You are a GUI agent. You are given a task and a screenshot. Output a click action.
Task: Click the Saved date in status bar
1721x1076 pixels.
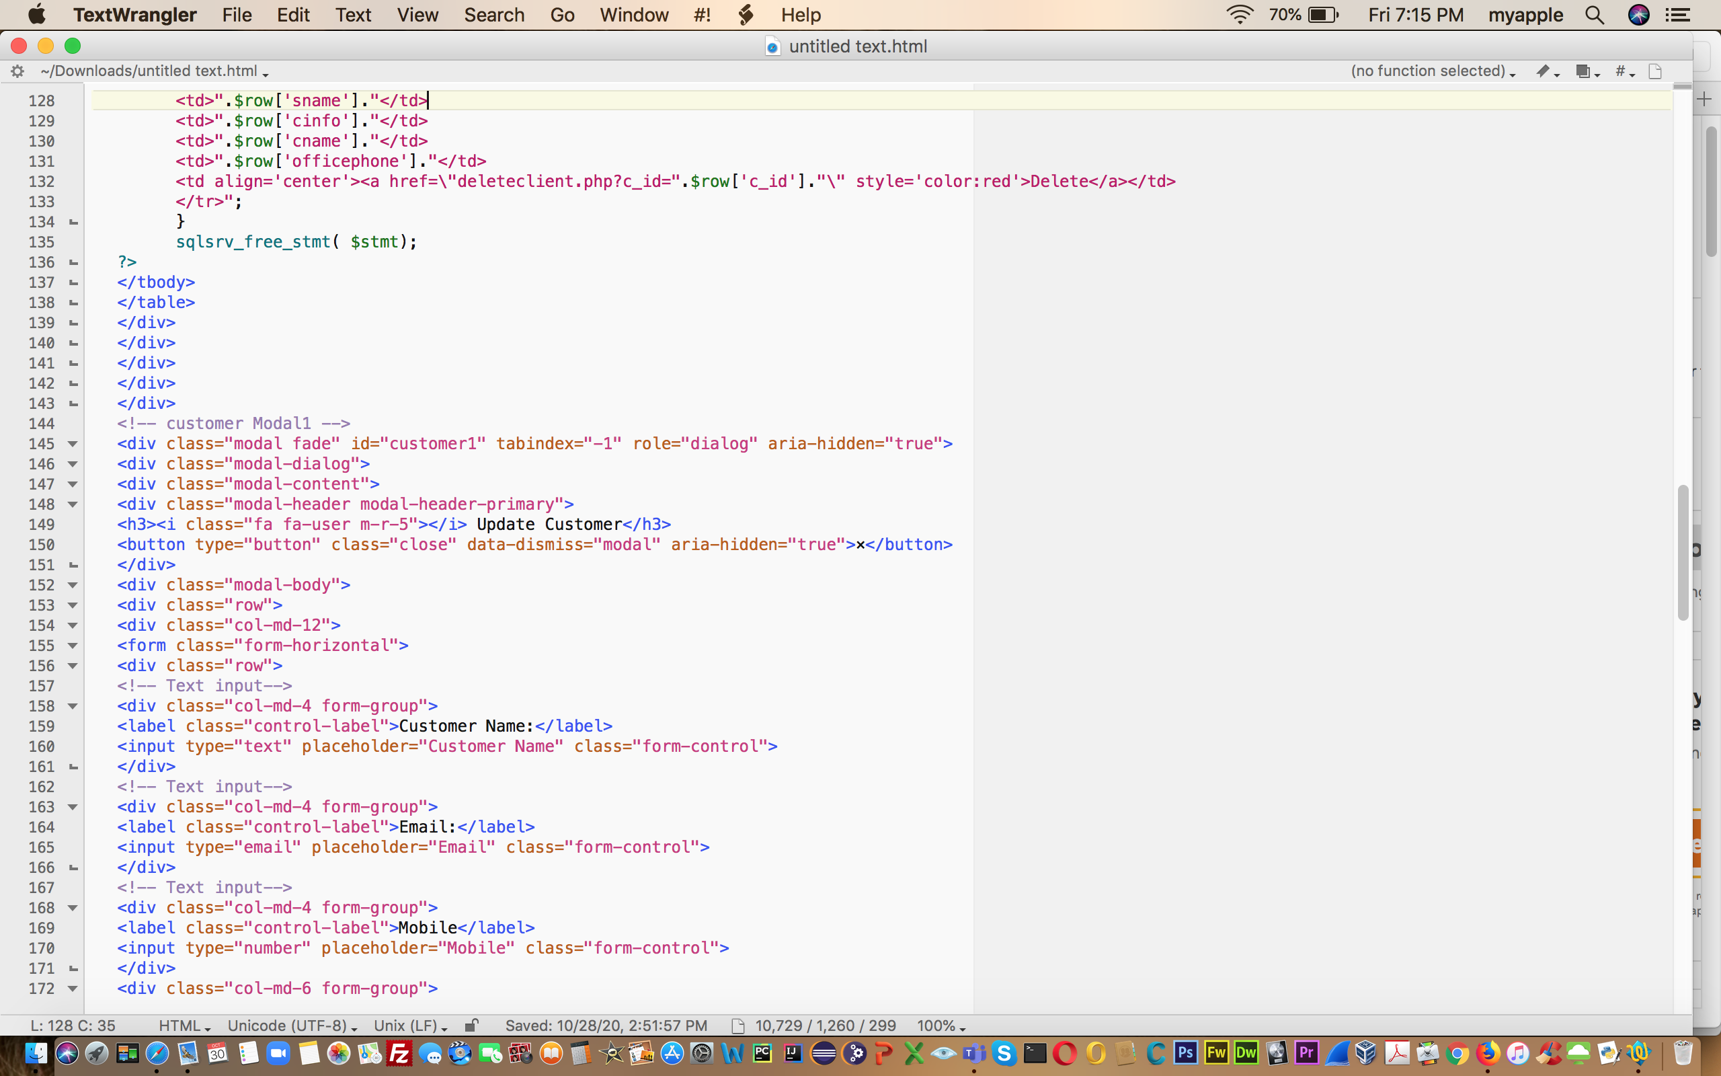(606, 1026)
